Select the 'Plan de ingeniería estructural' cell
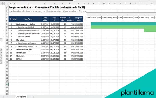This screenshot has height=98, width=156. (28, 34)
